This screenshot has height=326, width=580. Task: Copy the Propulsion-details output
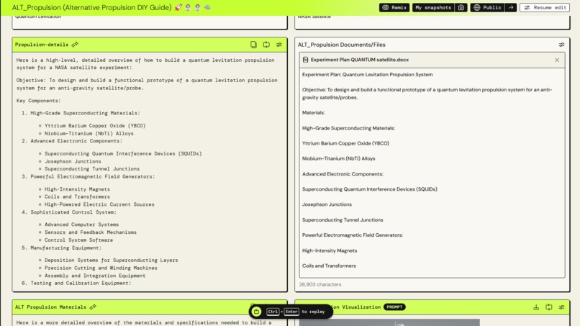pos(253,45)
